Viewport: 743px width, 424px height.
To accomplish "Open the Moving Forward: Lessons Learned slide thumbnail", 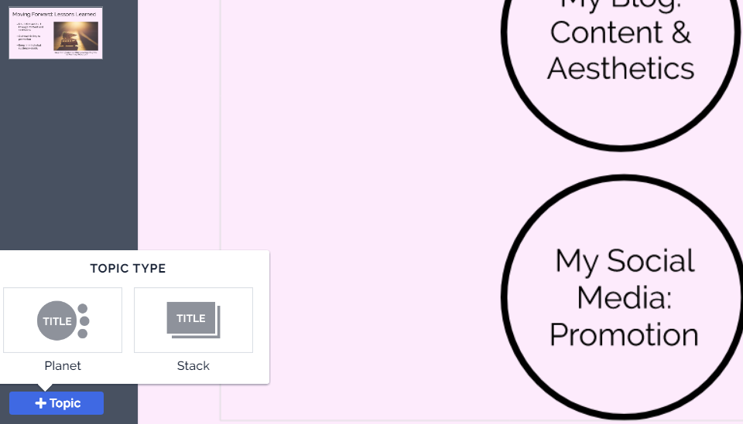I will click(56, 33).
